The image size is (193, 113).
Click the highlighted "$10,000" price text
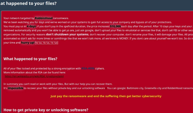(x=115, y=26)
